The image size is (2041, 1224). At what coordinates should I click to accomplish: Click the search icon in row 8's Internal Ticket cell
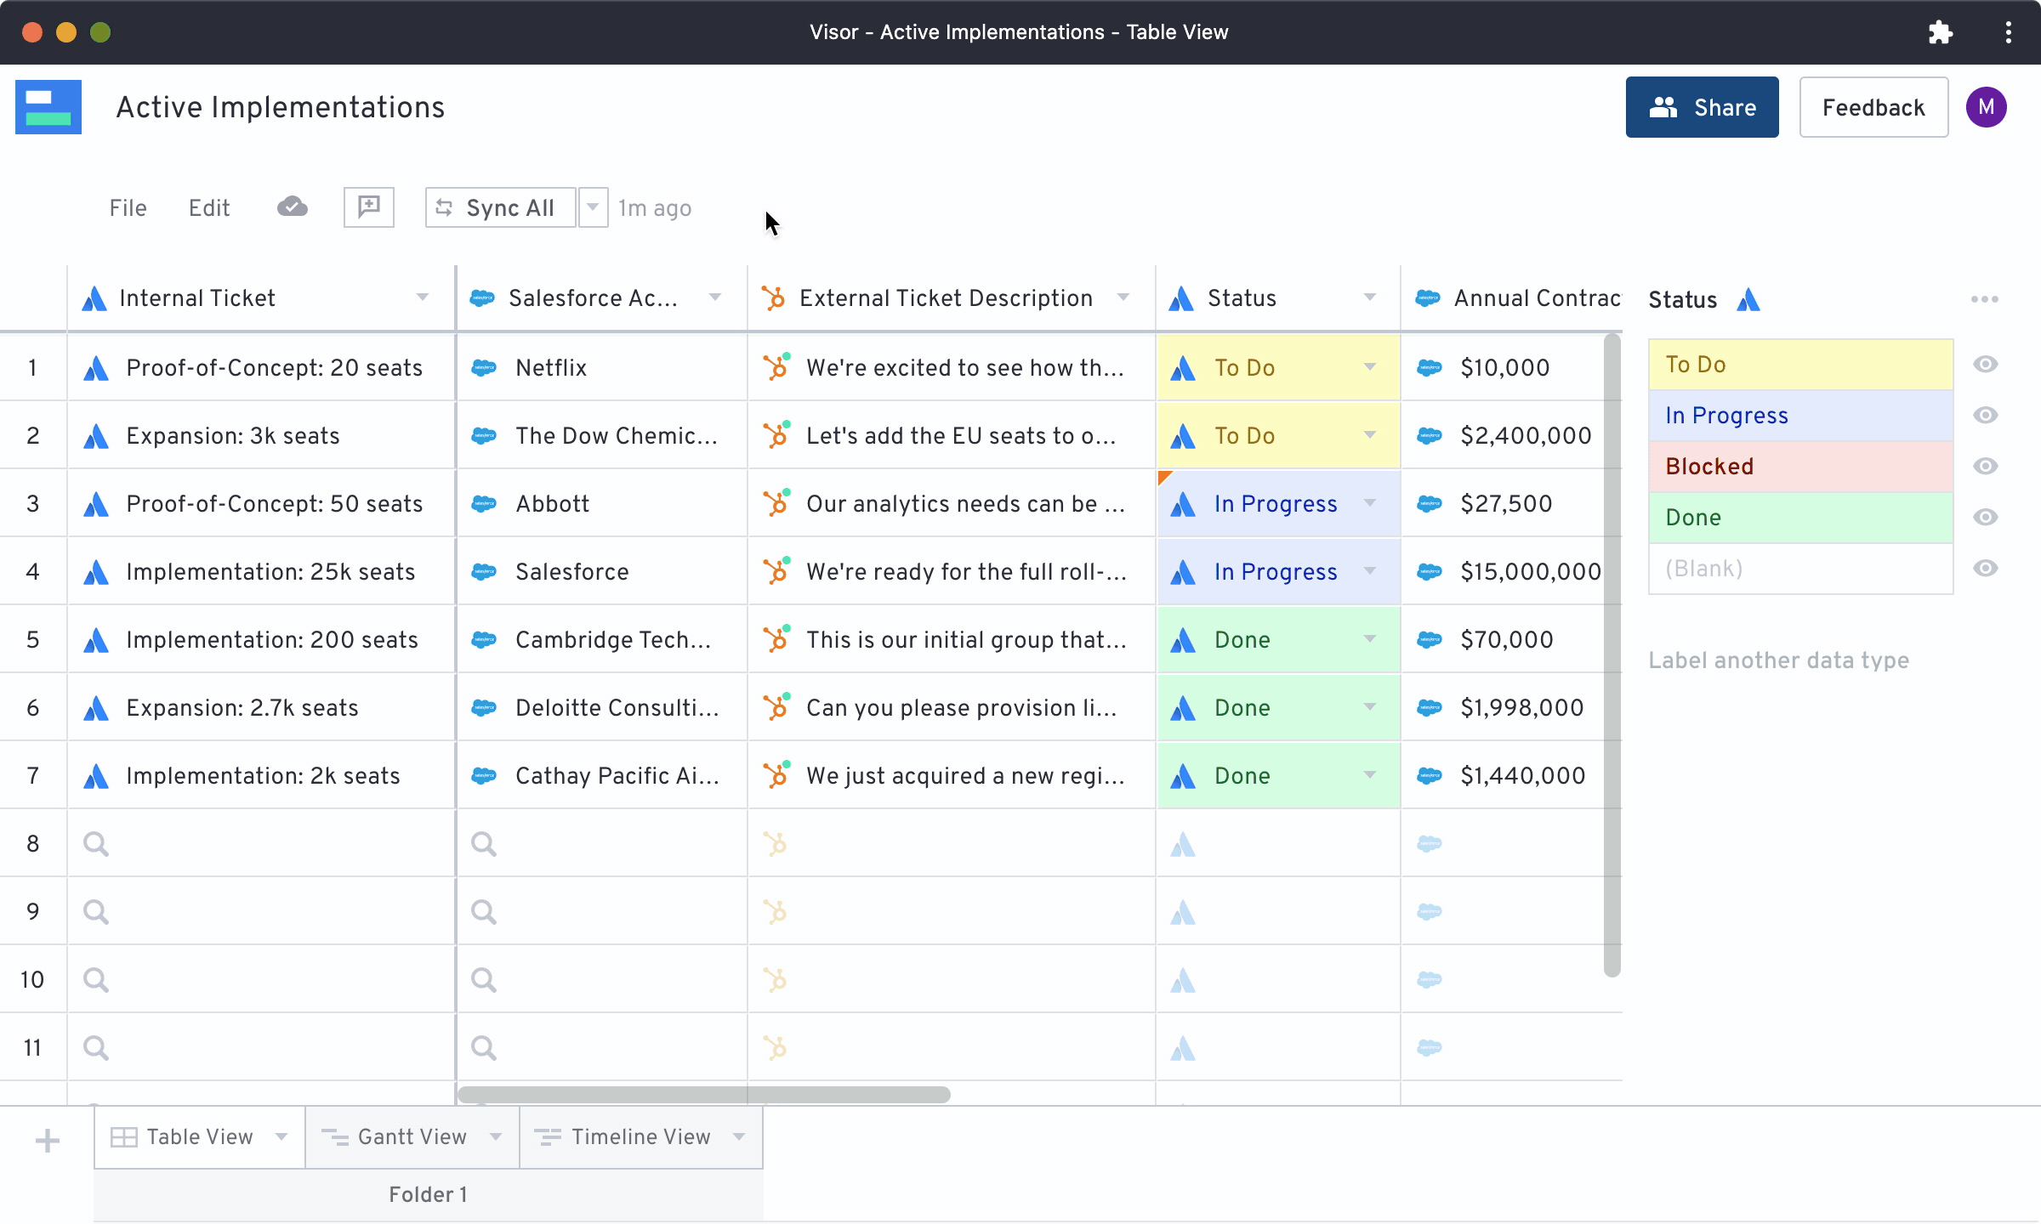[x=95, y=842]
